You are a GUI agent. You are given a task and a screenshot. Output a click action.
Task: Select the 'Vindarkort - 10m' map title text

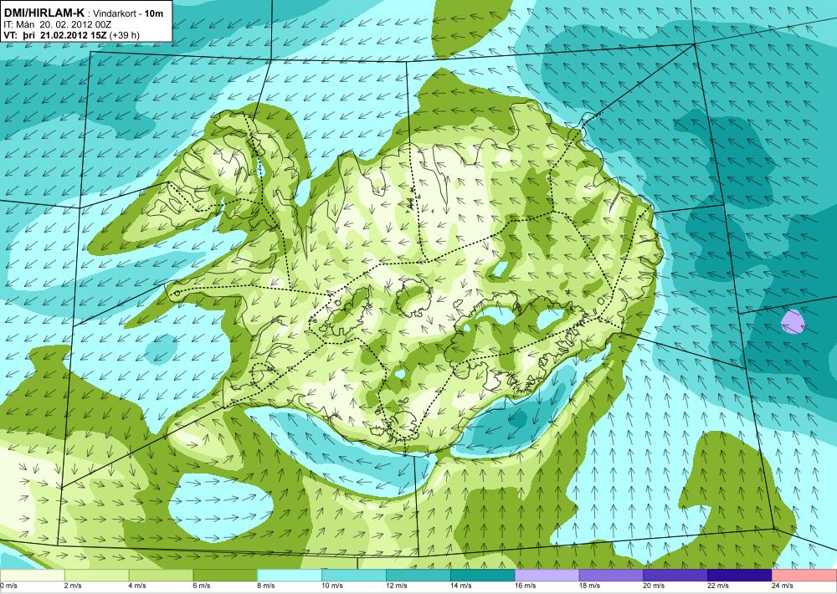click(128, 14)
